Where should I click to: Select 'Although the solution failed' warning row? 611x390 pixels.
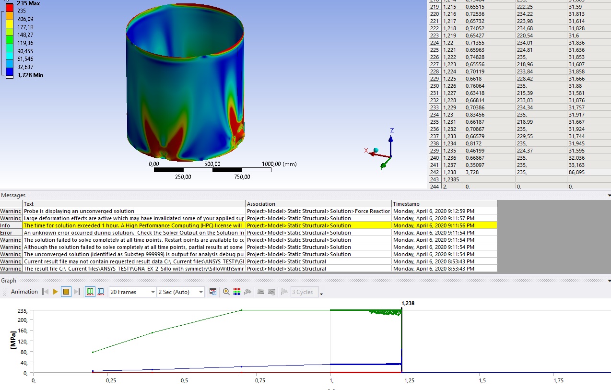point(248,247)
